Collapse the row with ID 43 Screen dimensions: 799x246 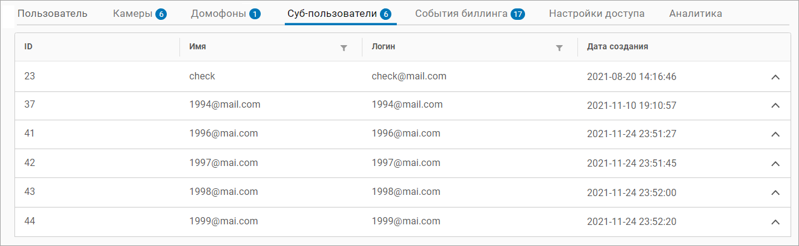tap(776, 192)
